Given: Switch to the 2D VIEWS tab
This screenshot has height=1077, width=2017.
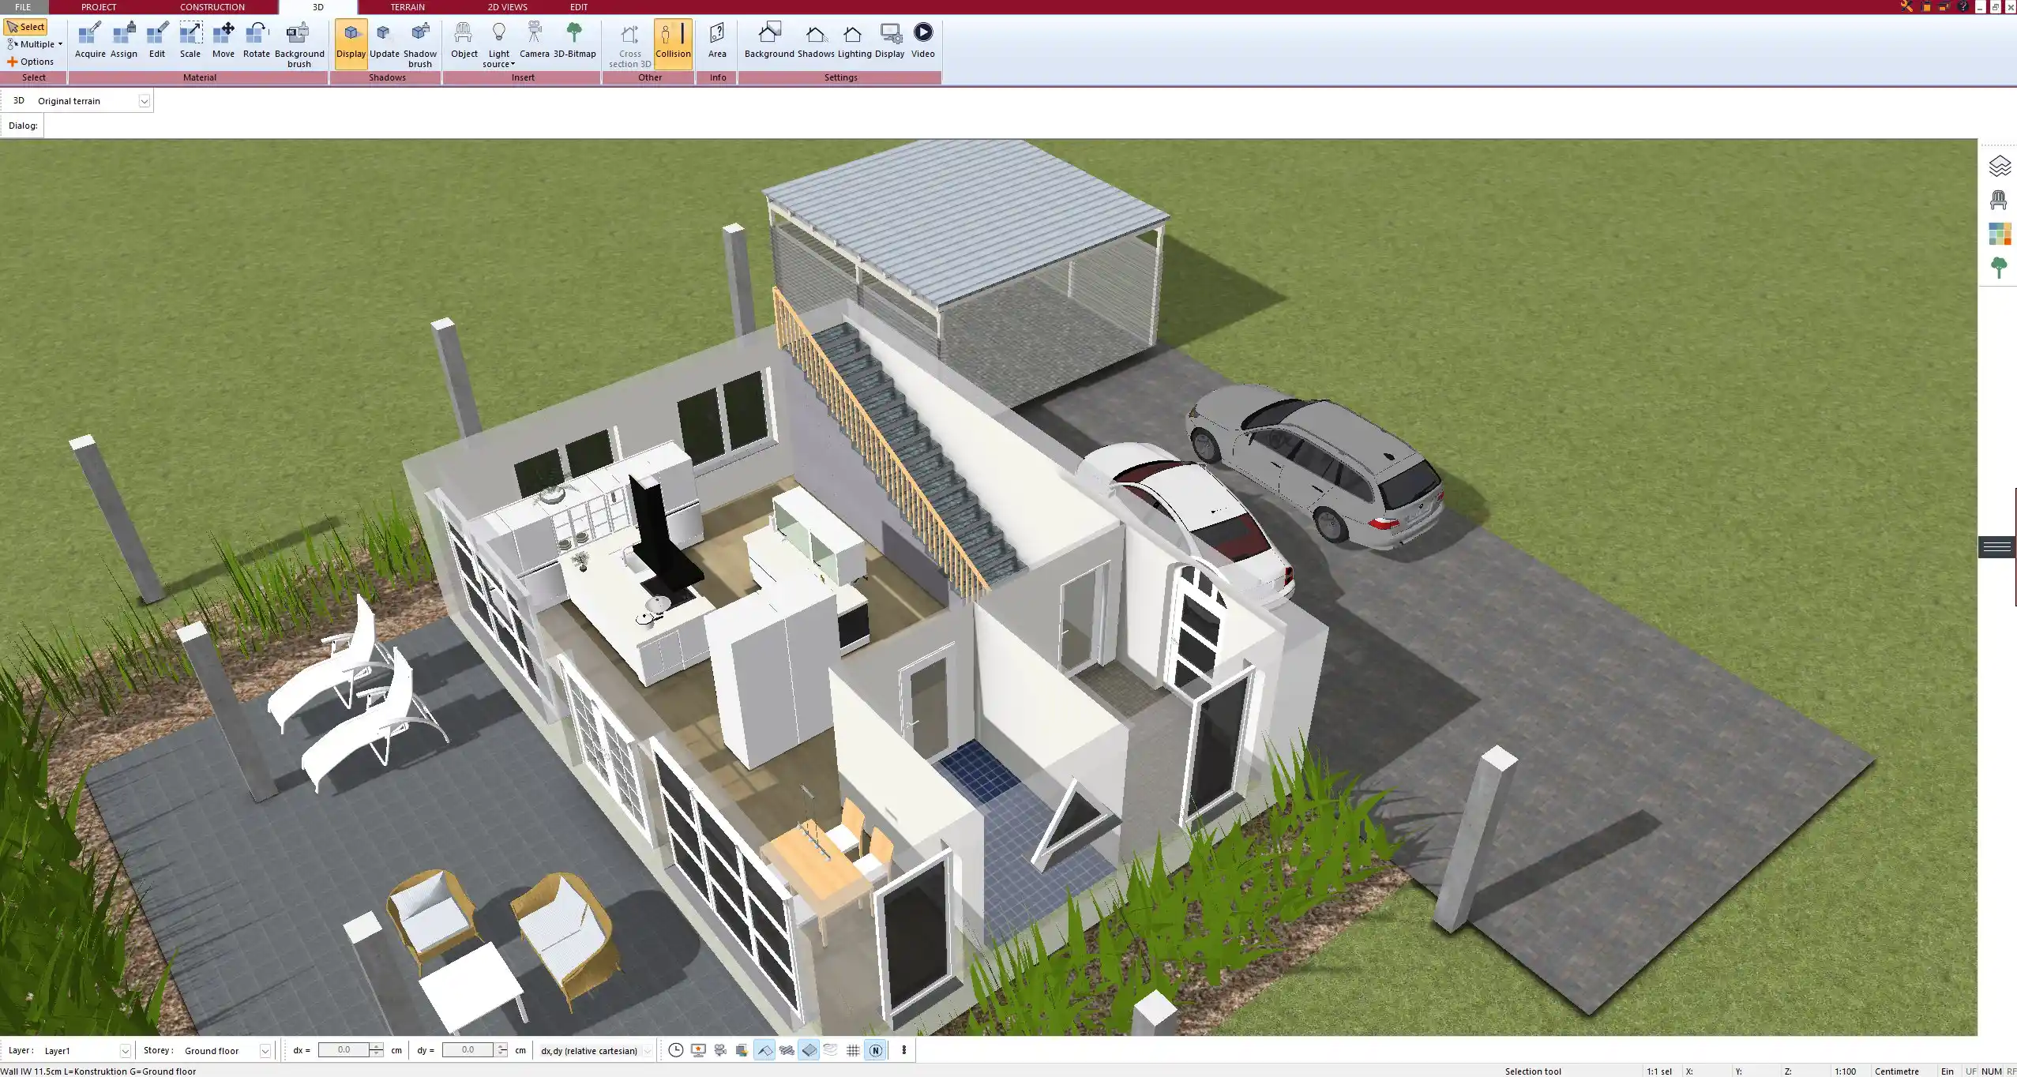Looking at the screenshot, I should coord(507,7).
